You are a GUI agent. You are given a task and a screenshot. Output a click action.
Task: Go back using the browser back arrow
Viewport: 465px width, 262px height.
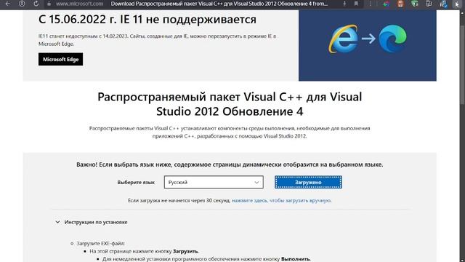pyautogui.click(x=8, y=4)
